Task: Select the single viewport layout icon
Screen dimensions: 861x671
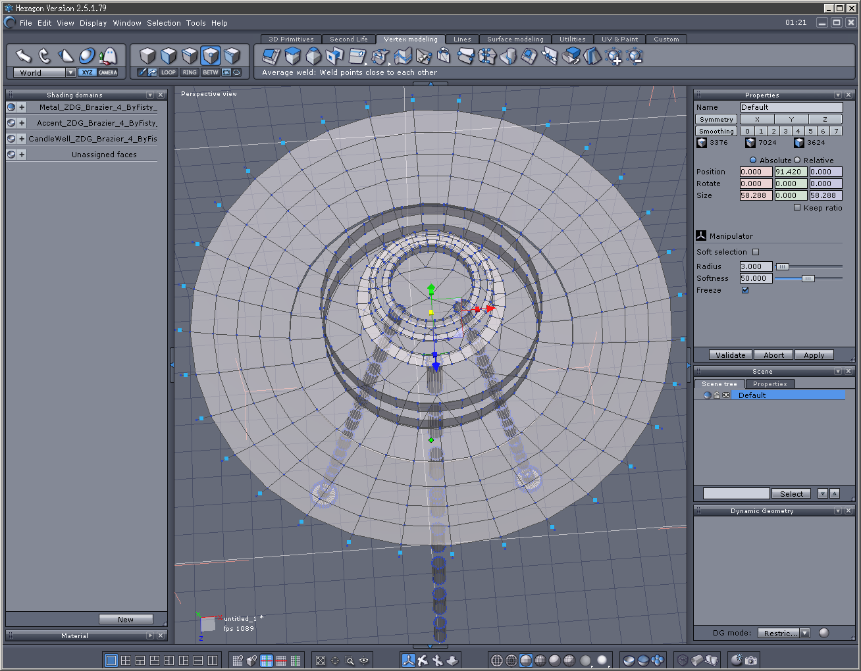Action: (111, 660)
